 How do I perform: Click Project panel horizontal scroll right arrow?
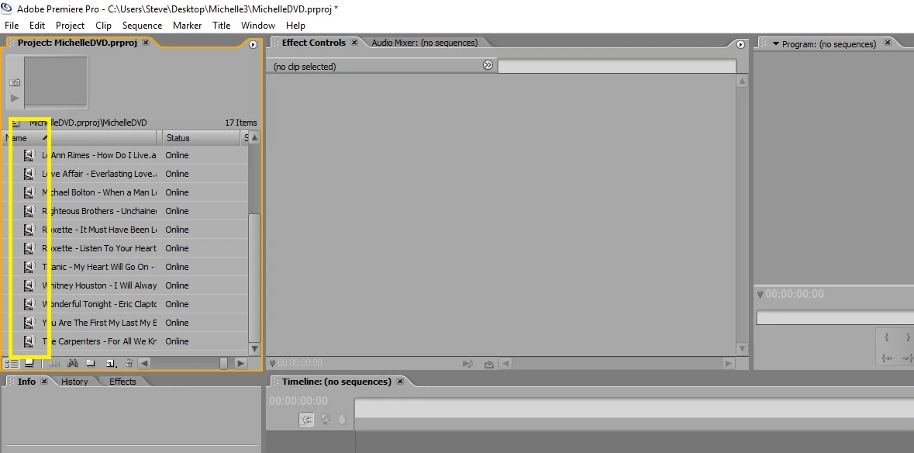(241, 363)
